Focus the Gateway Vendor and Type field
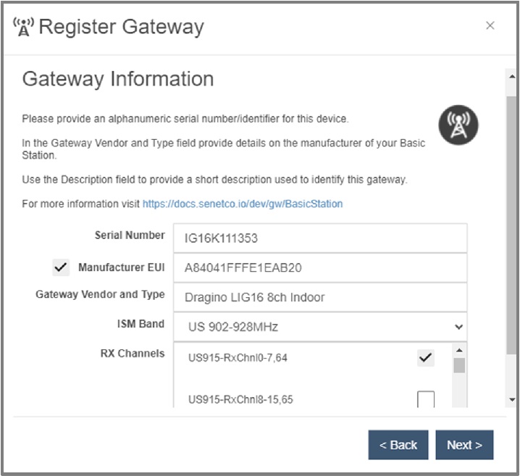 pyautogui.click(x=320, y=297)
